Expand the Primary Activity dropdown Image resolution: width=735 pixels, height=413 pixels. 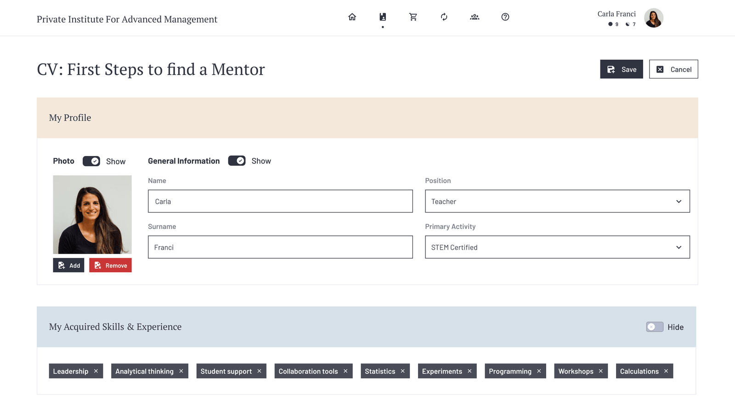pyautogui.click(x=557, y=247)
